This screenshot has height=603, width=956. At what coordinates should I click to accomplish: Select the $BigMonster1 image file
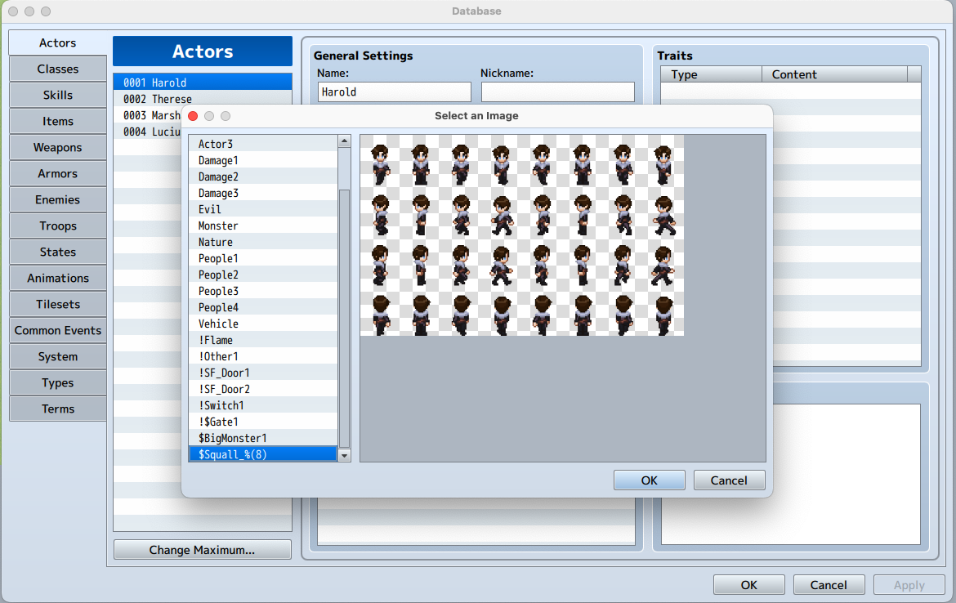click(x=263, y=439)
